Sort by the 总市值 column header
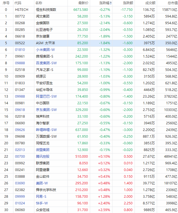Viewport: 178px width, 213px height. tap(173, 3)
